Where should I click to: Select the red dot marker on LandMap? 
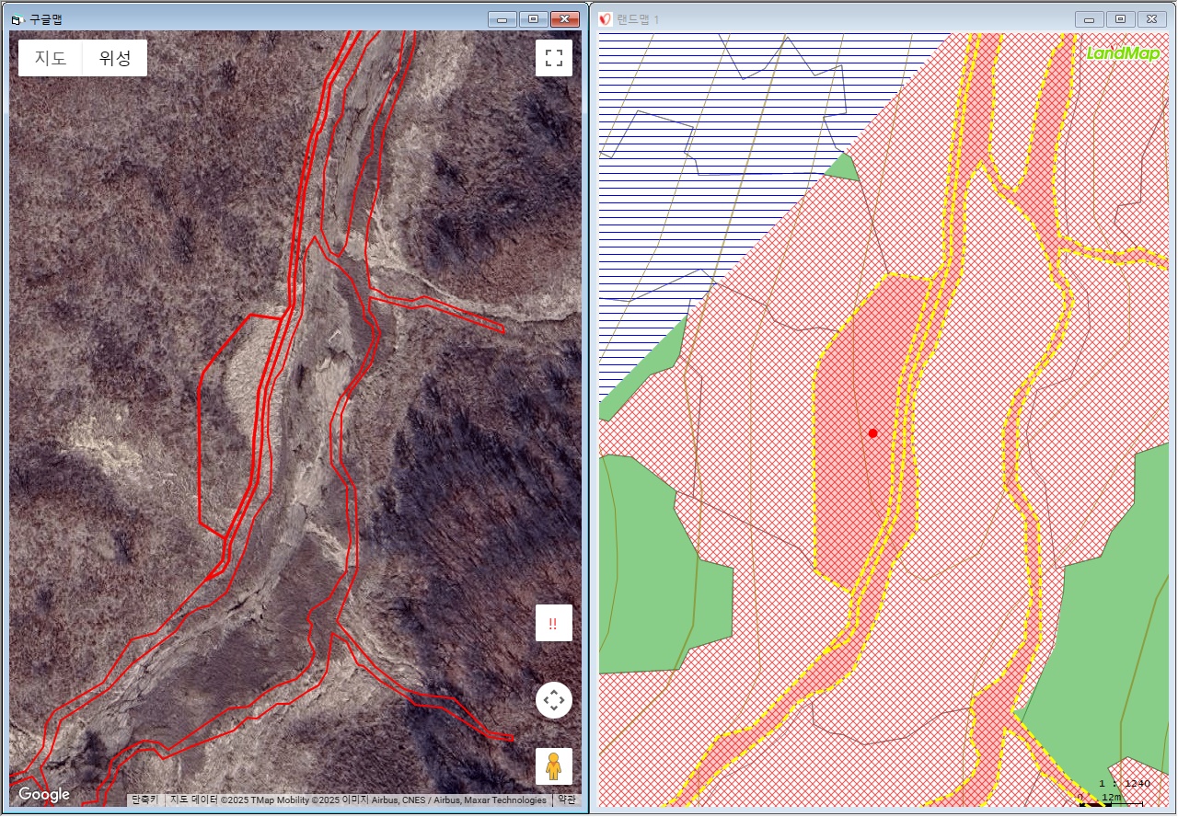click(x=872, y=432)
